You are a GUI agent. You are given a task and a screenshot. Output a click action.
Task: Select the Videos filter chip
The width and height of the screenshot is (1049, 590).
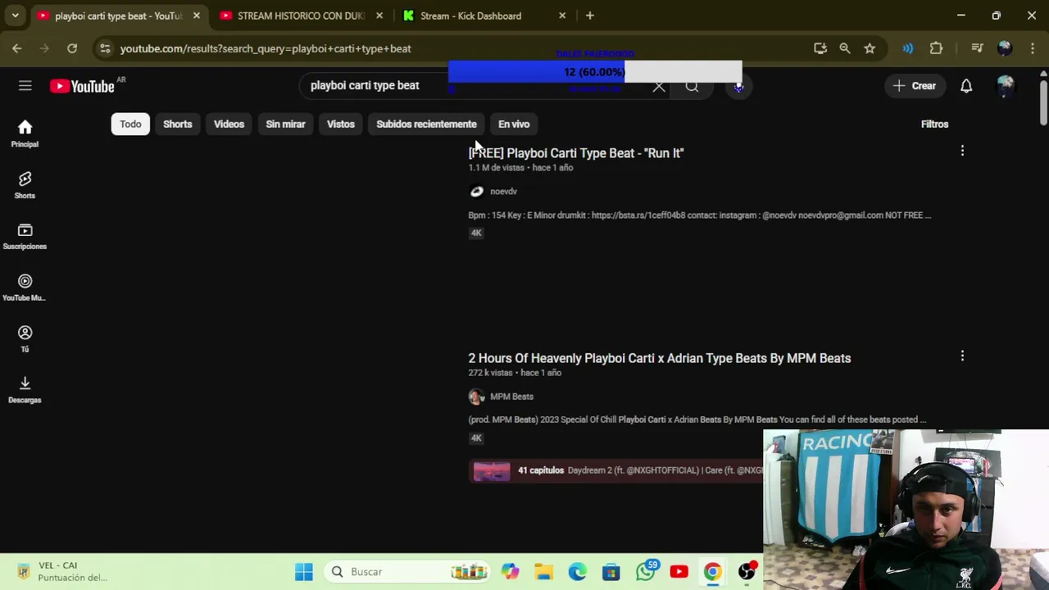point(229,124)
